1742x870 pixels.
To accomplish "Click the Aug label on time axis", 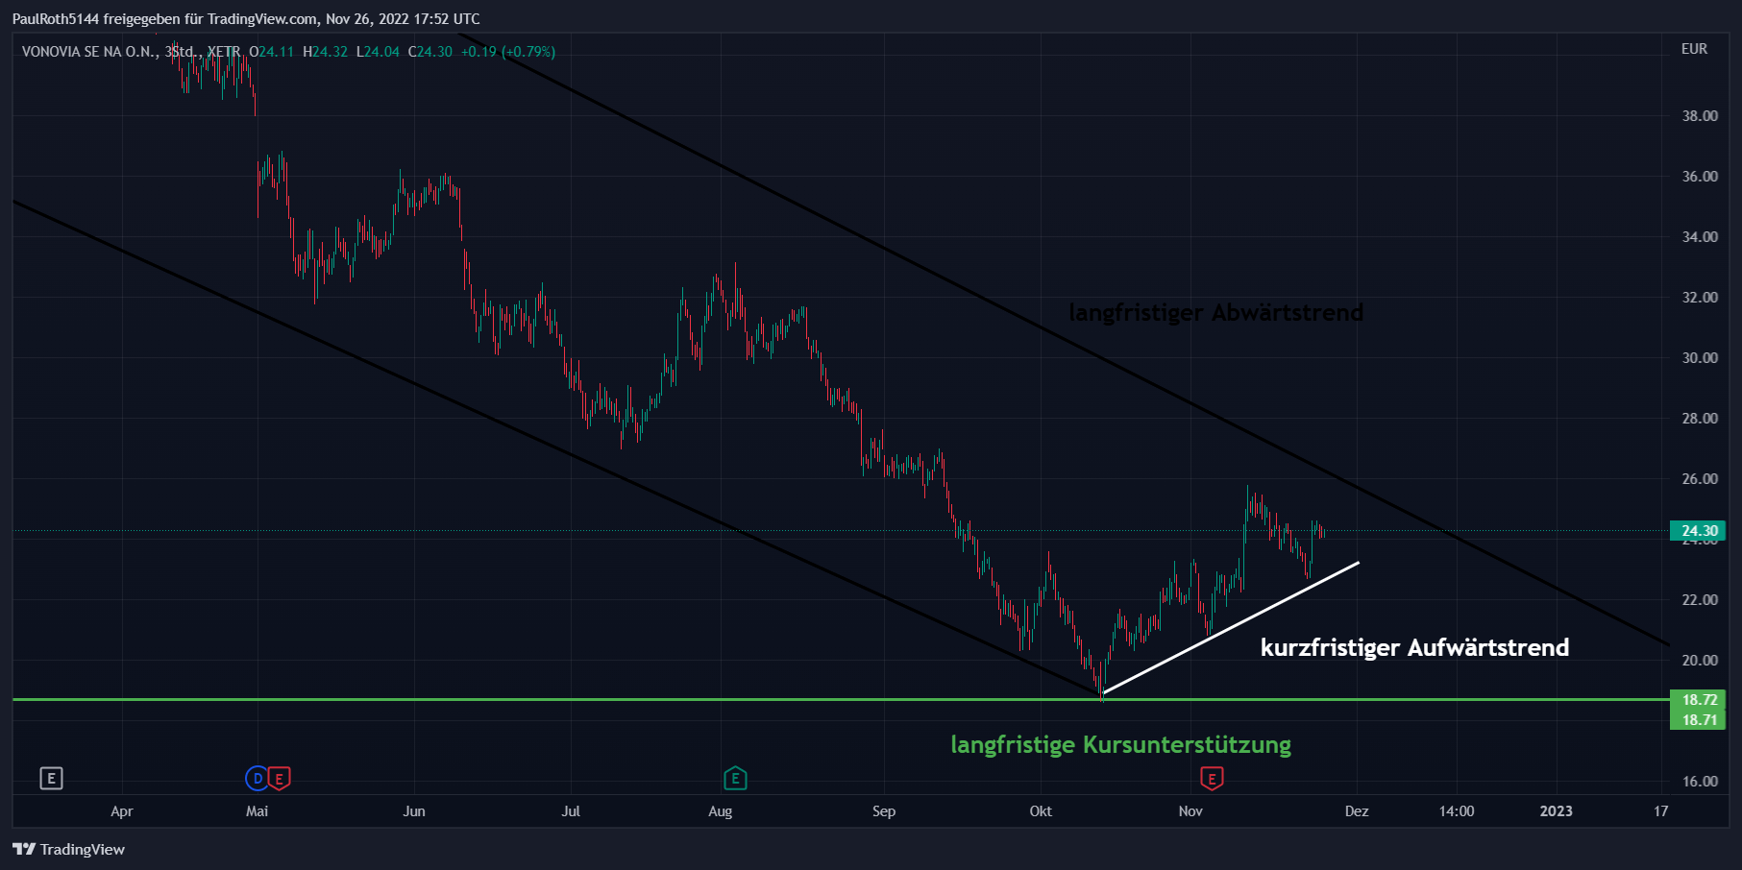I will [x=721, y=811].
